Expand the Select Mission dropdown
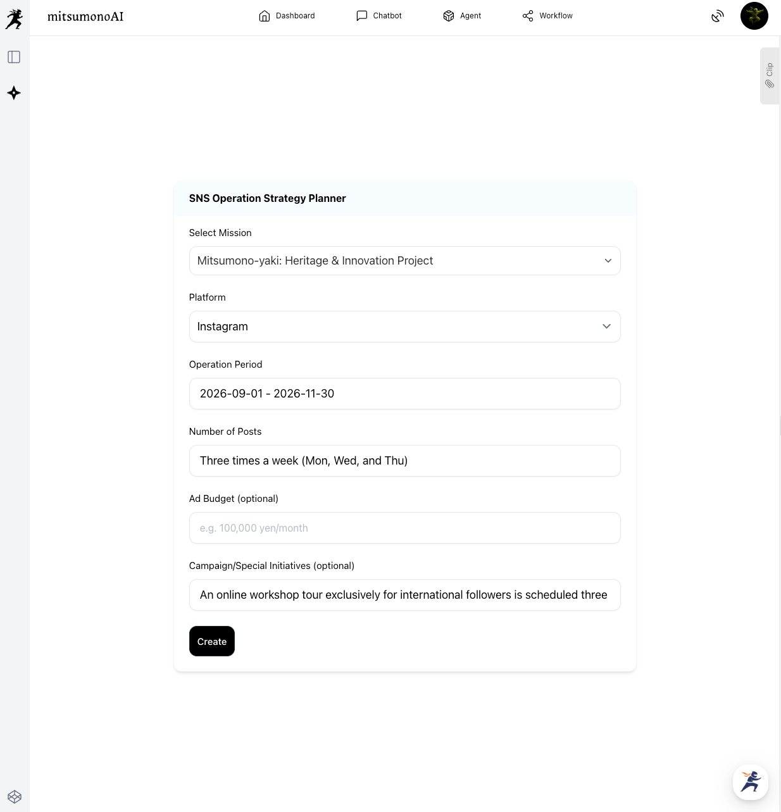Screen dimensions: 781x812 (404, 261)
